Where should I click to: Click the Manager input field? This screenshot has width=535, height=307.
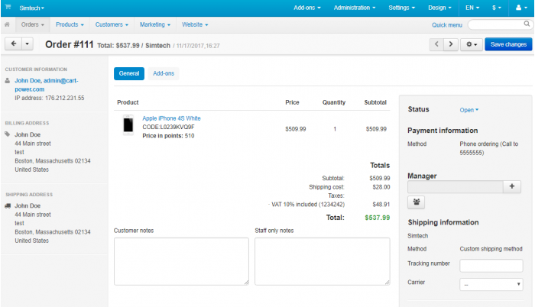pyautogui.click(x=456, y=187)
